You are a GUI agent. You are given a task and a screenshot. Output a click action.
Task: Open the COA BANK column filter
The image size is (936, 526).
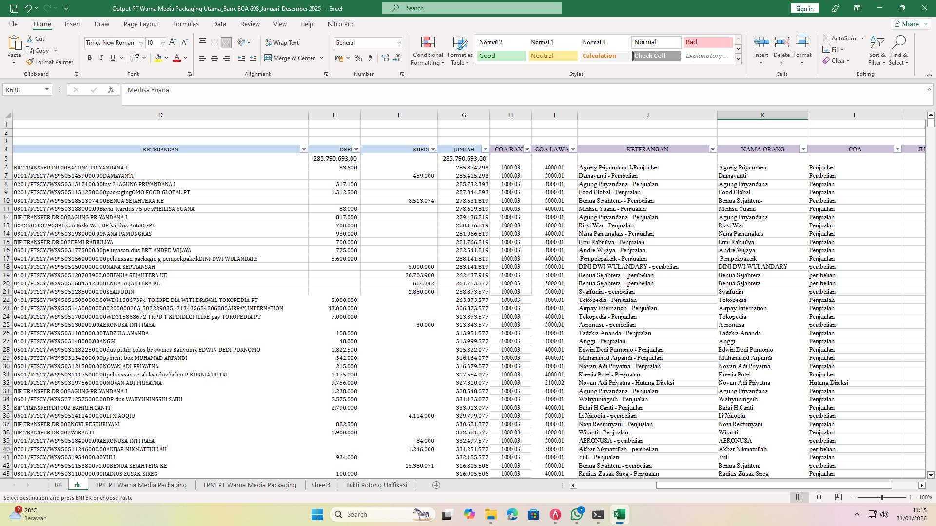coord(527,149)
